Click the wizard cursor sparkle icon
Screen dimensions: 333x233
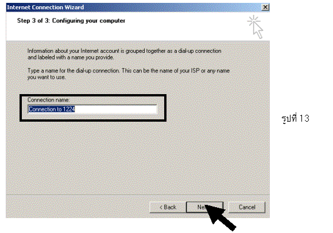[x=255, y=27]
